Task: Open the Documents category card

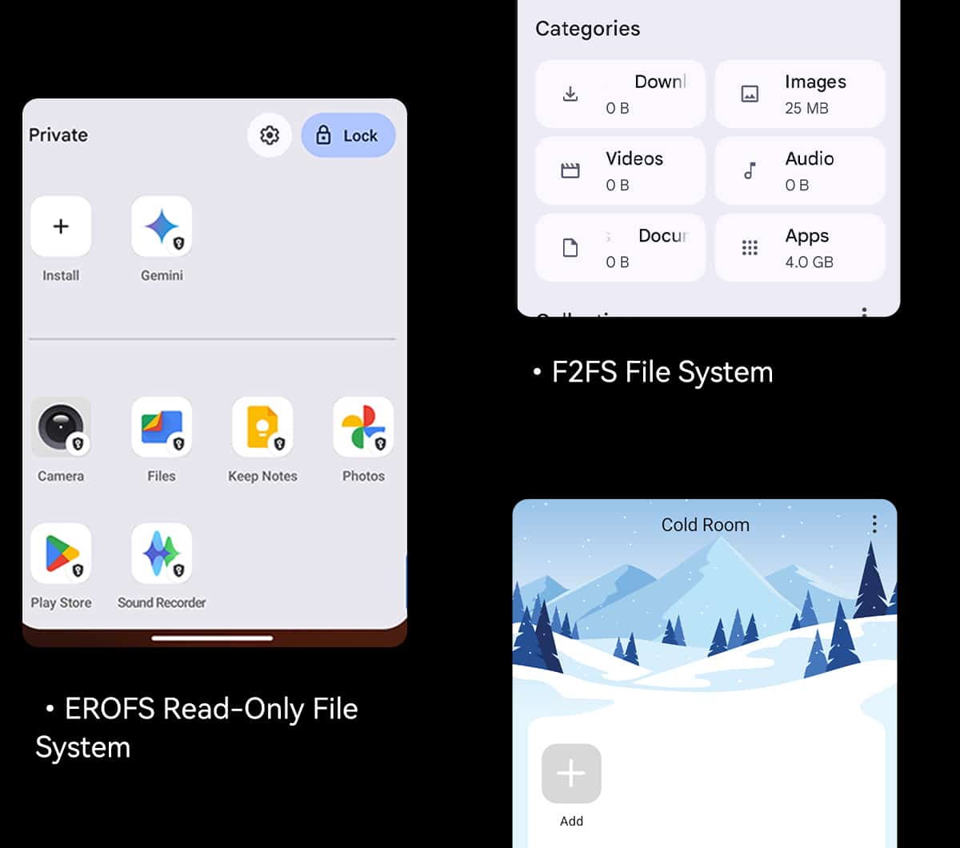Action: 620,247
